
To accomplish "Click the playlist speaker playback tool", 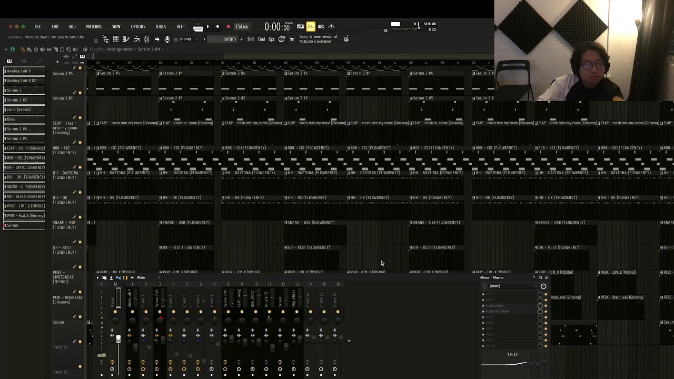I will [x=75, y=49].
